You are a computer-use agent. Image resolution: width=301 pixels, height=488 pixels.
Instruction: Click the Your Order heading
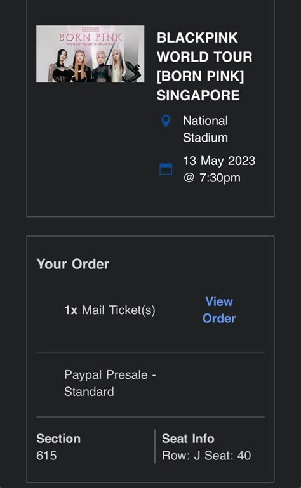(73, 264)
